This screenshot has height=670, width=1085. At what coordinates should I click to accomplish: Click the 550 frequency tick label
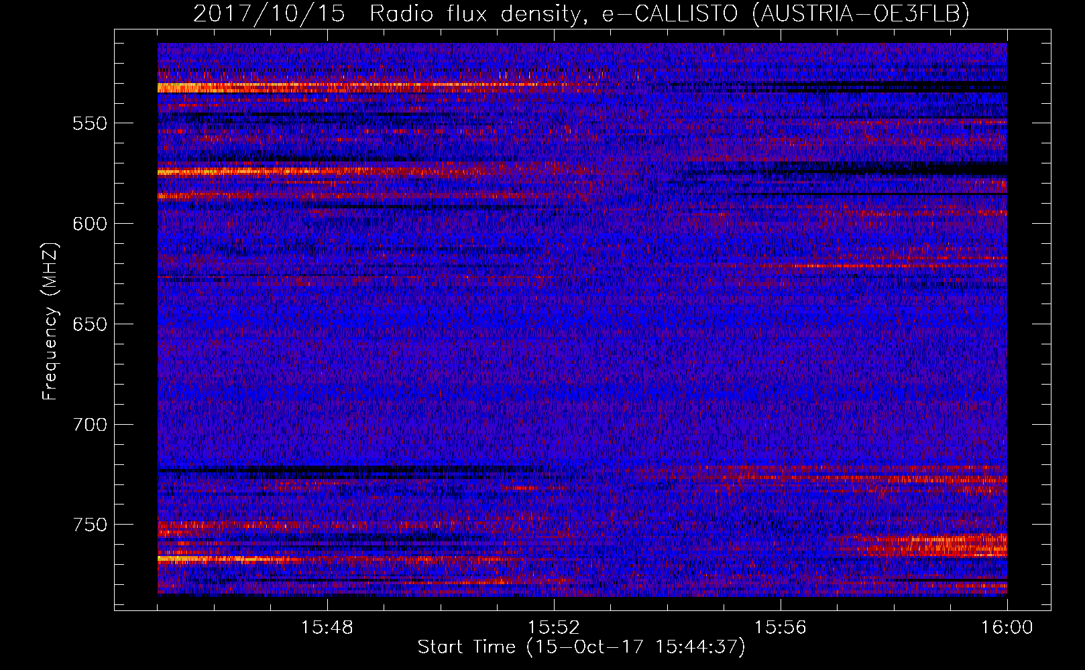pos(90,123)
